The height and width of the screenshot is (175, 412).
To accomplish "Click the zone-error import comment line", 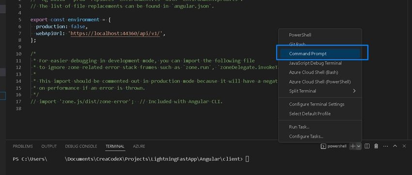I will coord(127,102).
